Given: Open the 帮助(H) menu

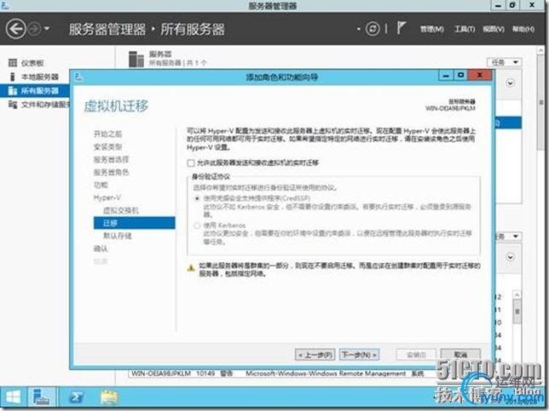Looking at the screenshot, I should click(x=523, y=29).
